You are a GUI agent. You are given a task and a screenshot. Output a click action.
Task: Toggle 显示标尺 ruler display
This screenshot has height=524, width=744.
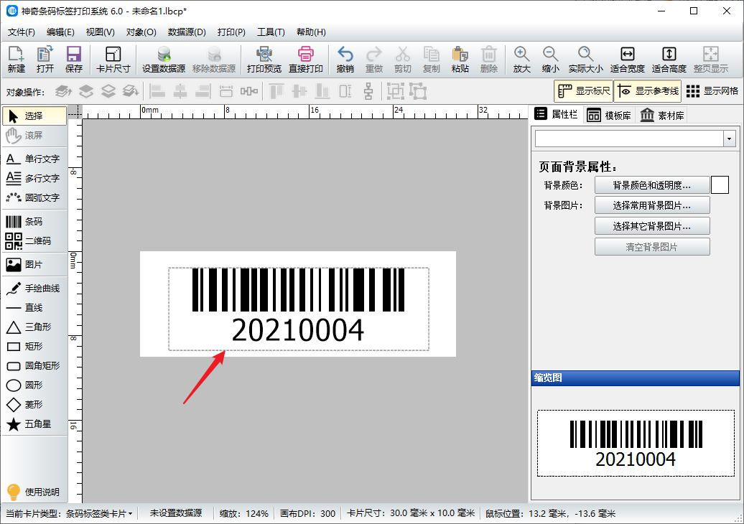tap(584, 91)
